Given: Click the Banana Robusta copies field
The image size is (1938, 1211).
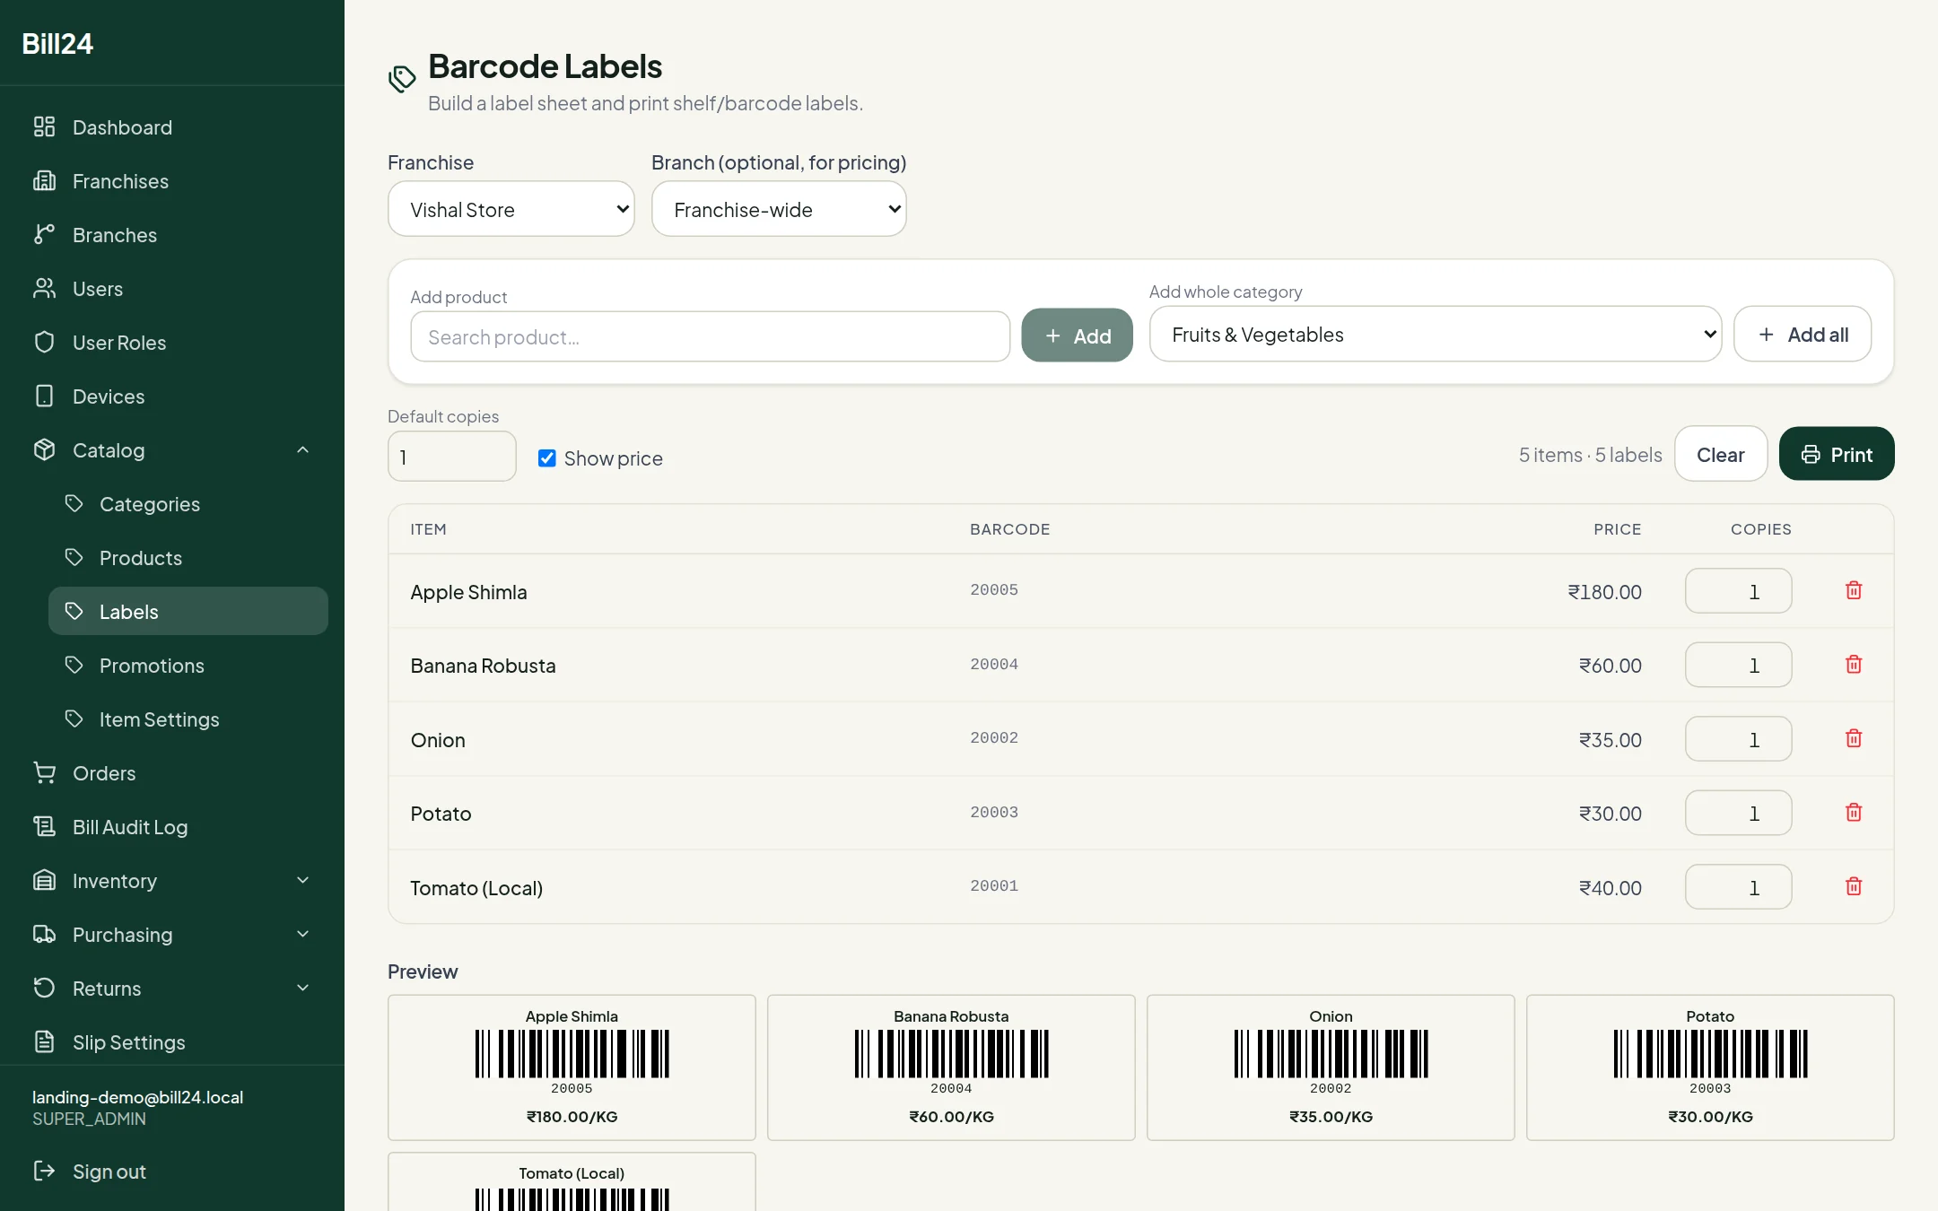Looking at the screenshot, I should (1739, 665).
